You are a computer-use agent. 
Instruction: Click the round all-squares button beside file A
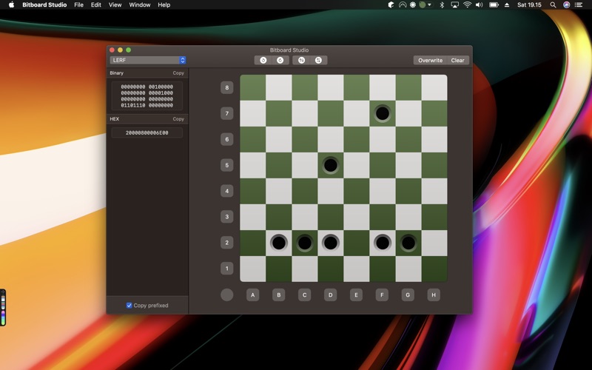(227, 295)
